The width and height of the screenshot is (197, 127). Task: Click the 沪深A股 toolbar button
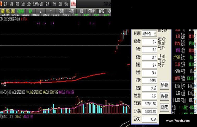pos(91,11)
